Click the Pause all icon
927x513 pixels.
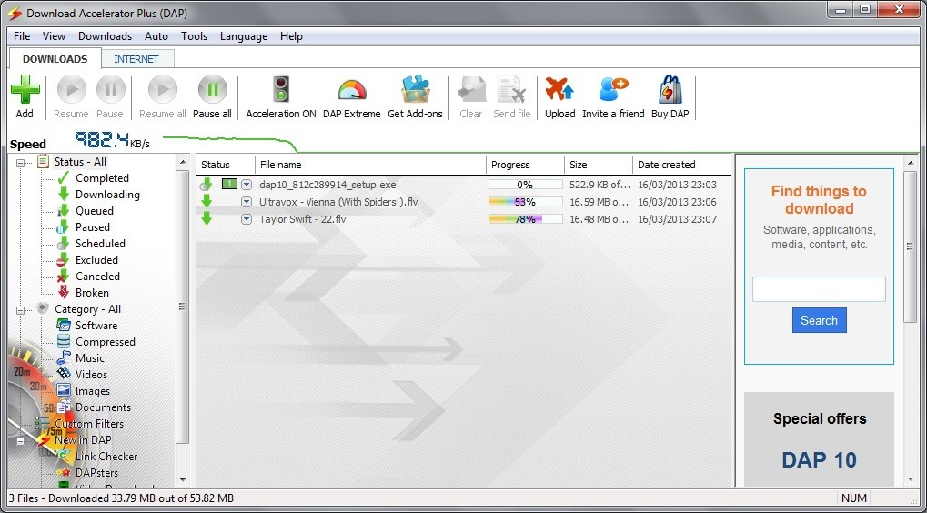click(212, 90)
